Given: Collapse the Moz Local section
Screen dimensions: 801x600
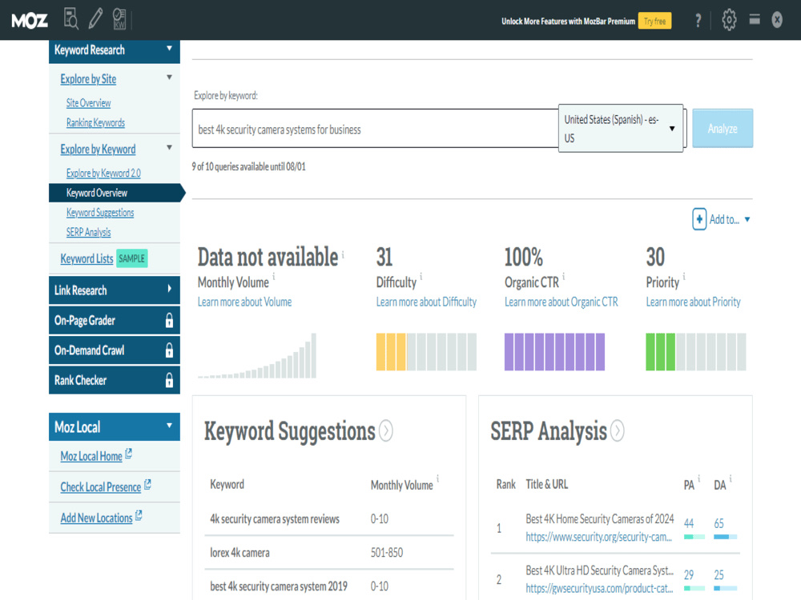Looking at the screenshot, I should (169, 425).
